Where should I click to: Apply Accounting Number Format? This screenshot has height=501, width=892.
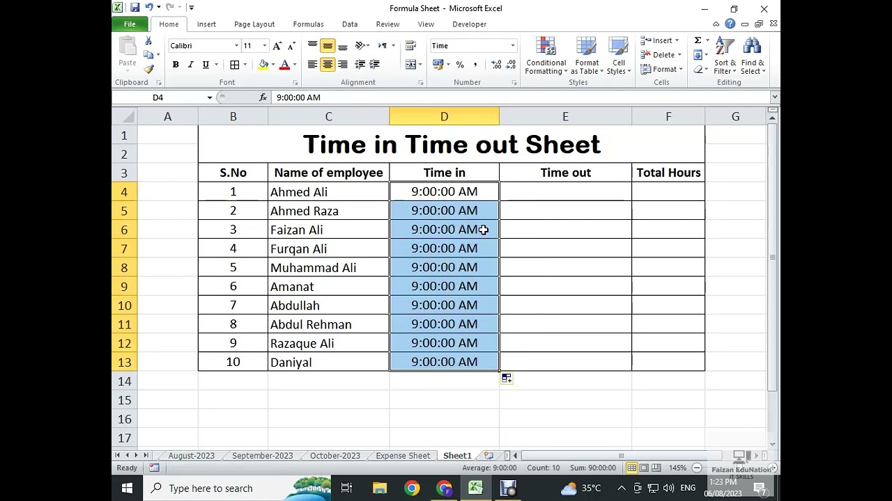point(438,65)
